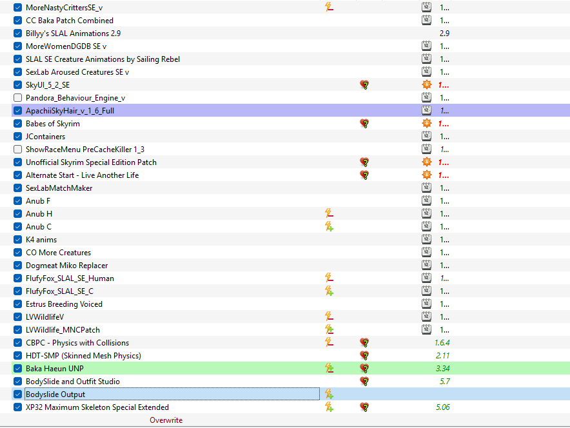
Task: Click conflict icon for LVWildlifeV
Action: pos(329,317)
